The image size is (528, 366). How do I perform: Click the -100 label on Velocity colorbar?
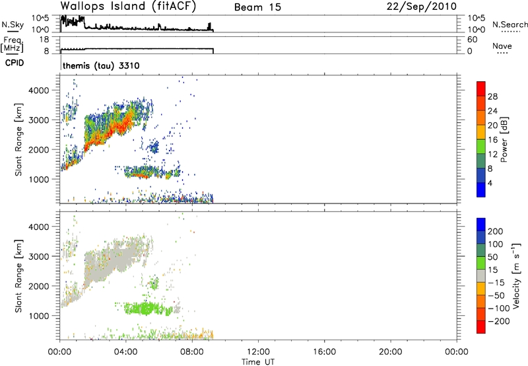click(x=498, y=309)
